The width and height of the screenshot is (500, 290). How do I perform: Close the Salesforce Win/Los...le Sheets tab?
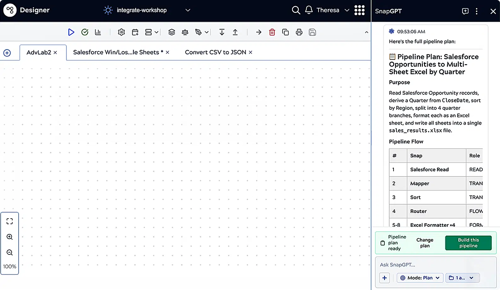pyautogui.click(x=167, y=53)
